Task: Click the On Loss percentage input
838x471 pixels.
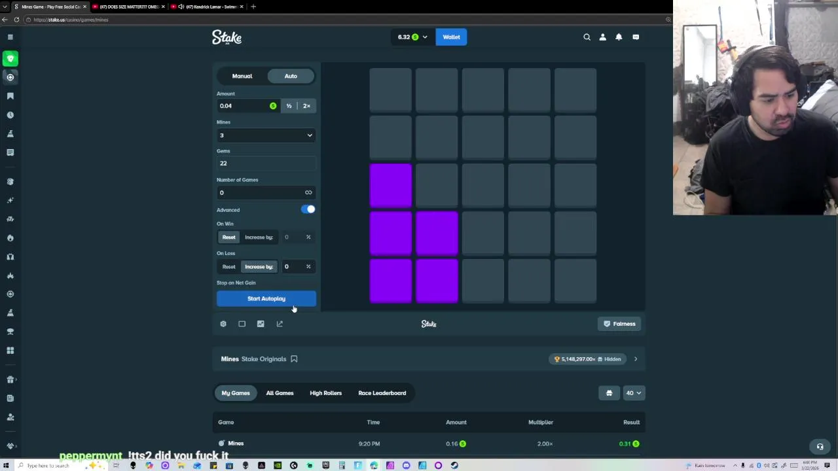Action: 298,267
